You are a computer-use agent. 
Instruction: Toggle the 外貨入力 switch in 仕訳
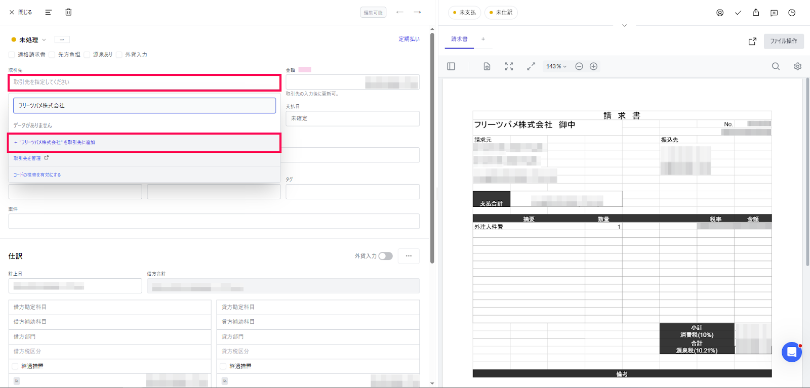(x=385, y=256)
